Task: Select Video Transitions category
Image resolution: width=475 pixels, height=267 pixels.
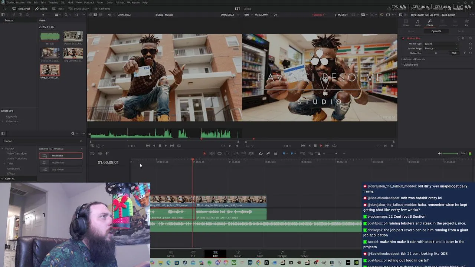Action: [x=17, y=154]
